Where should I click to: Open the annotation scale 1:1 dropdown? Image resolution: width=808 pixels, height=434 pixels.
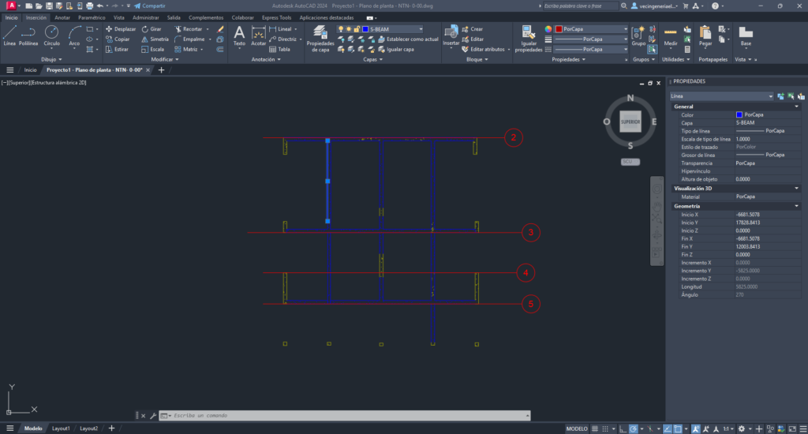pyautogui.click(x=728, y=428)
